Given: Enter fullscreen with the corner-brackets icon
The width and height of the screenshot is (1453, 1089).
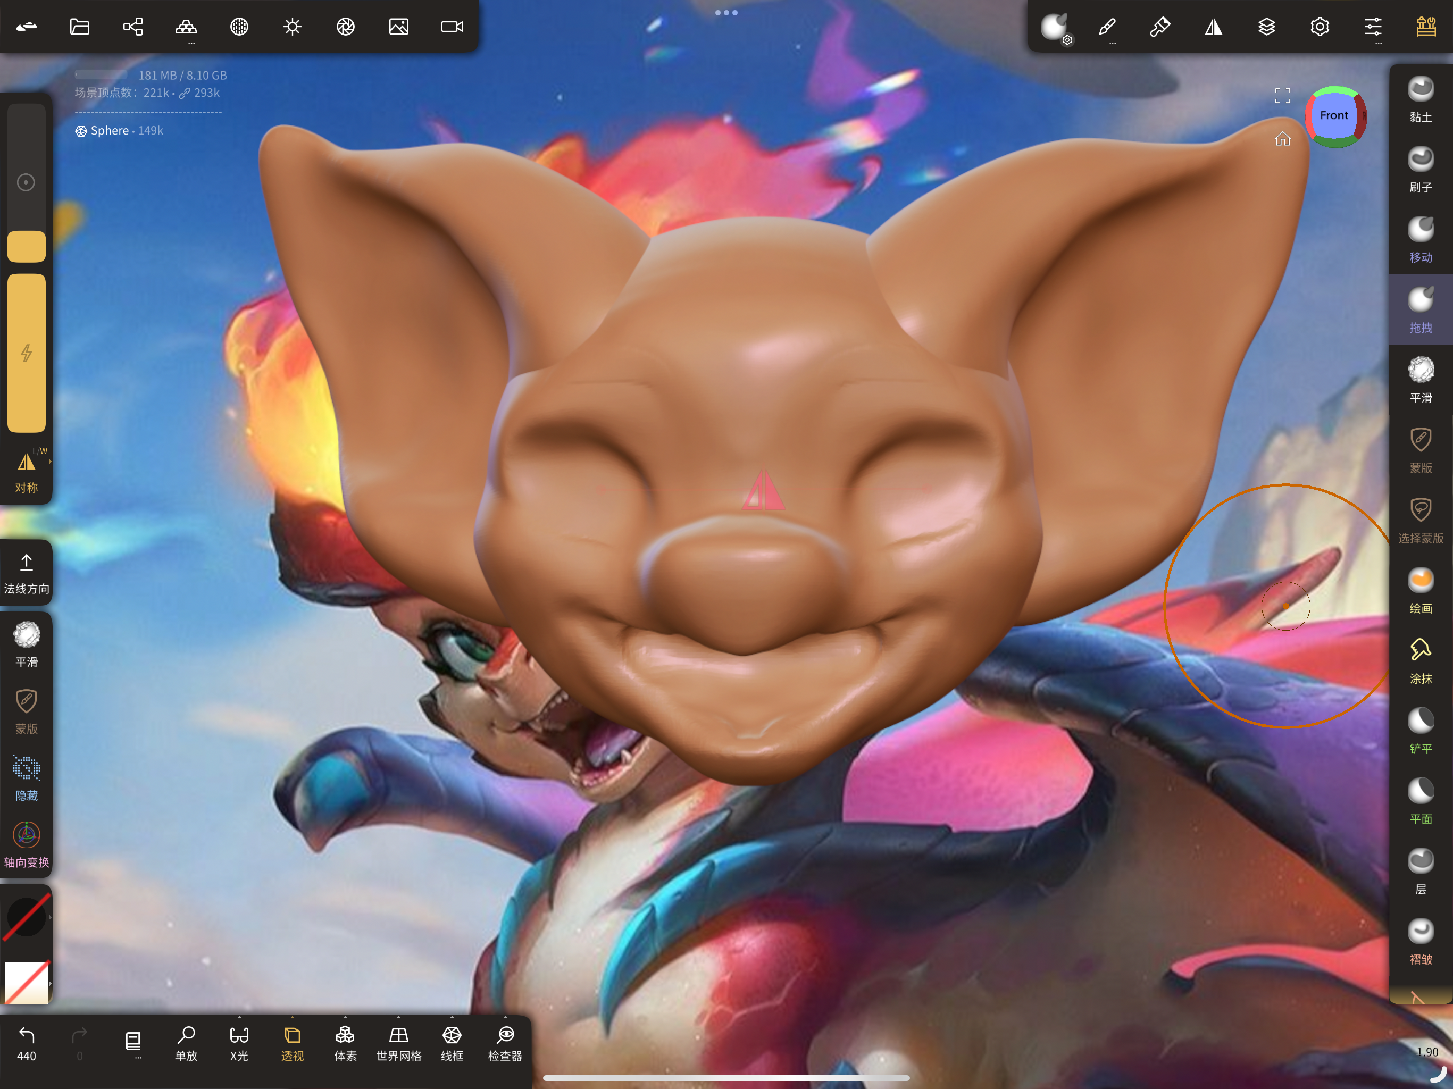Looking at the screenshot, I should [x=1282, y=96].
